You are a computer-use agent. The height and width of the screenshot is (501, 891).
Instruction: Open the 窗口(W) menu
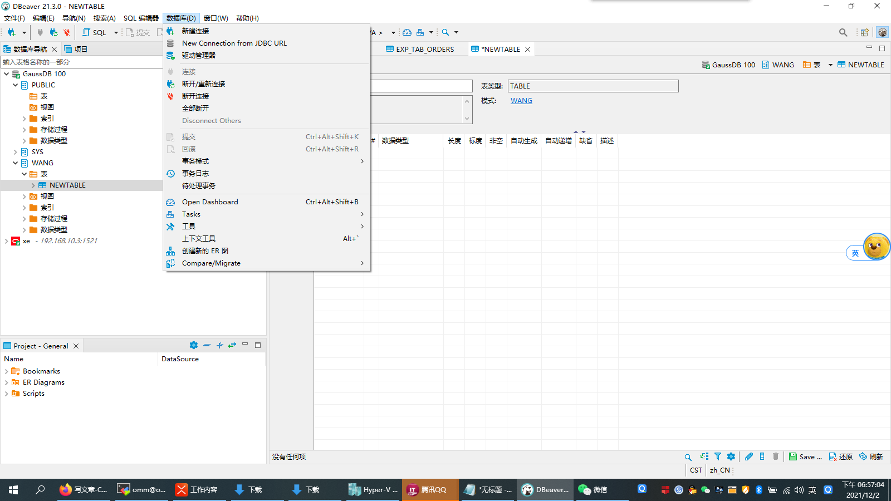click(x=216, y=18)
